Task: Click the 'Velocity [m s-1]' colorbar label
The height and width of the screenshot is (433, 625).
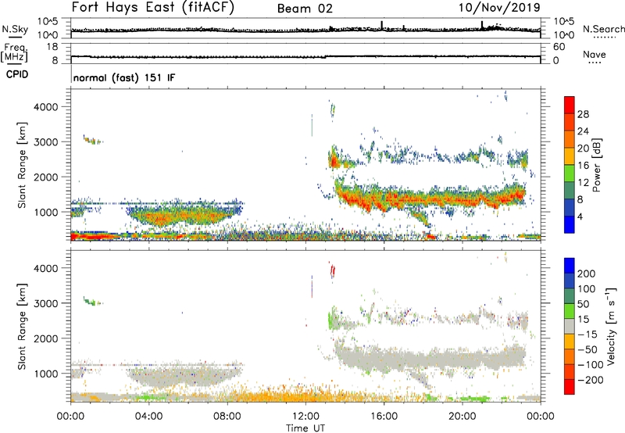Action: (610, 327)
